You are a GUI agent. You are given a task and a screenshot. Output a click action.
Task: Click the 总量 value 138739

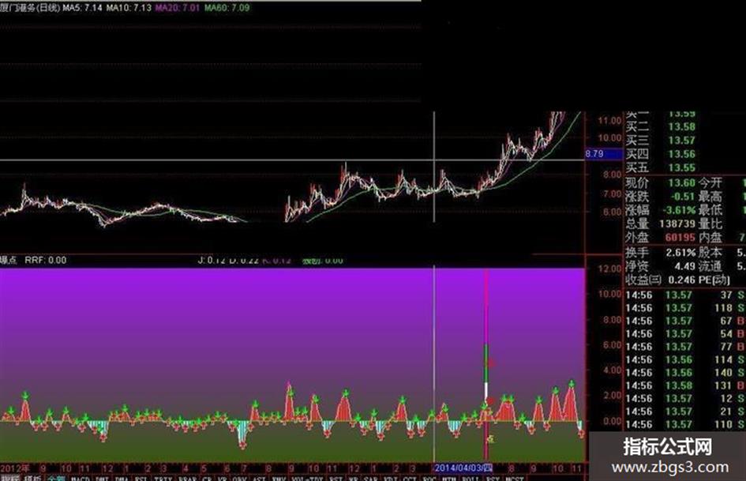(677, 224)
